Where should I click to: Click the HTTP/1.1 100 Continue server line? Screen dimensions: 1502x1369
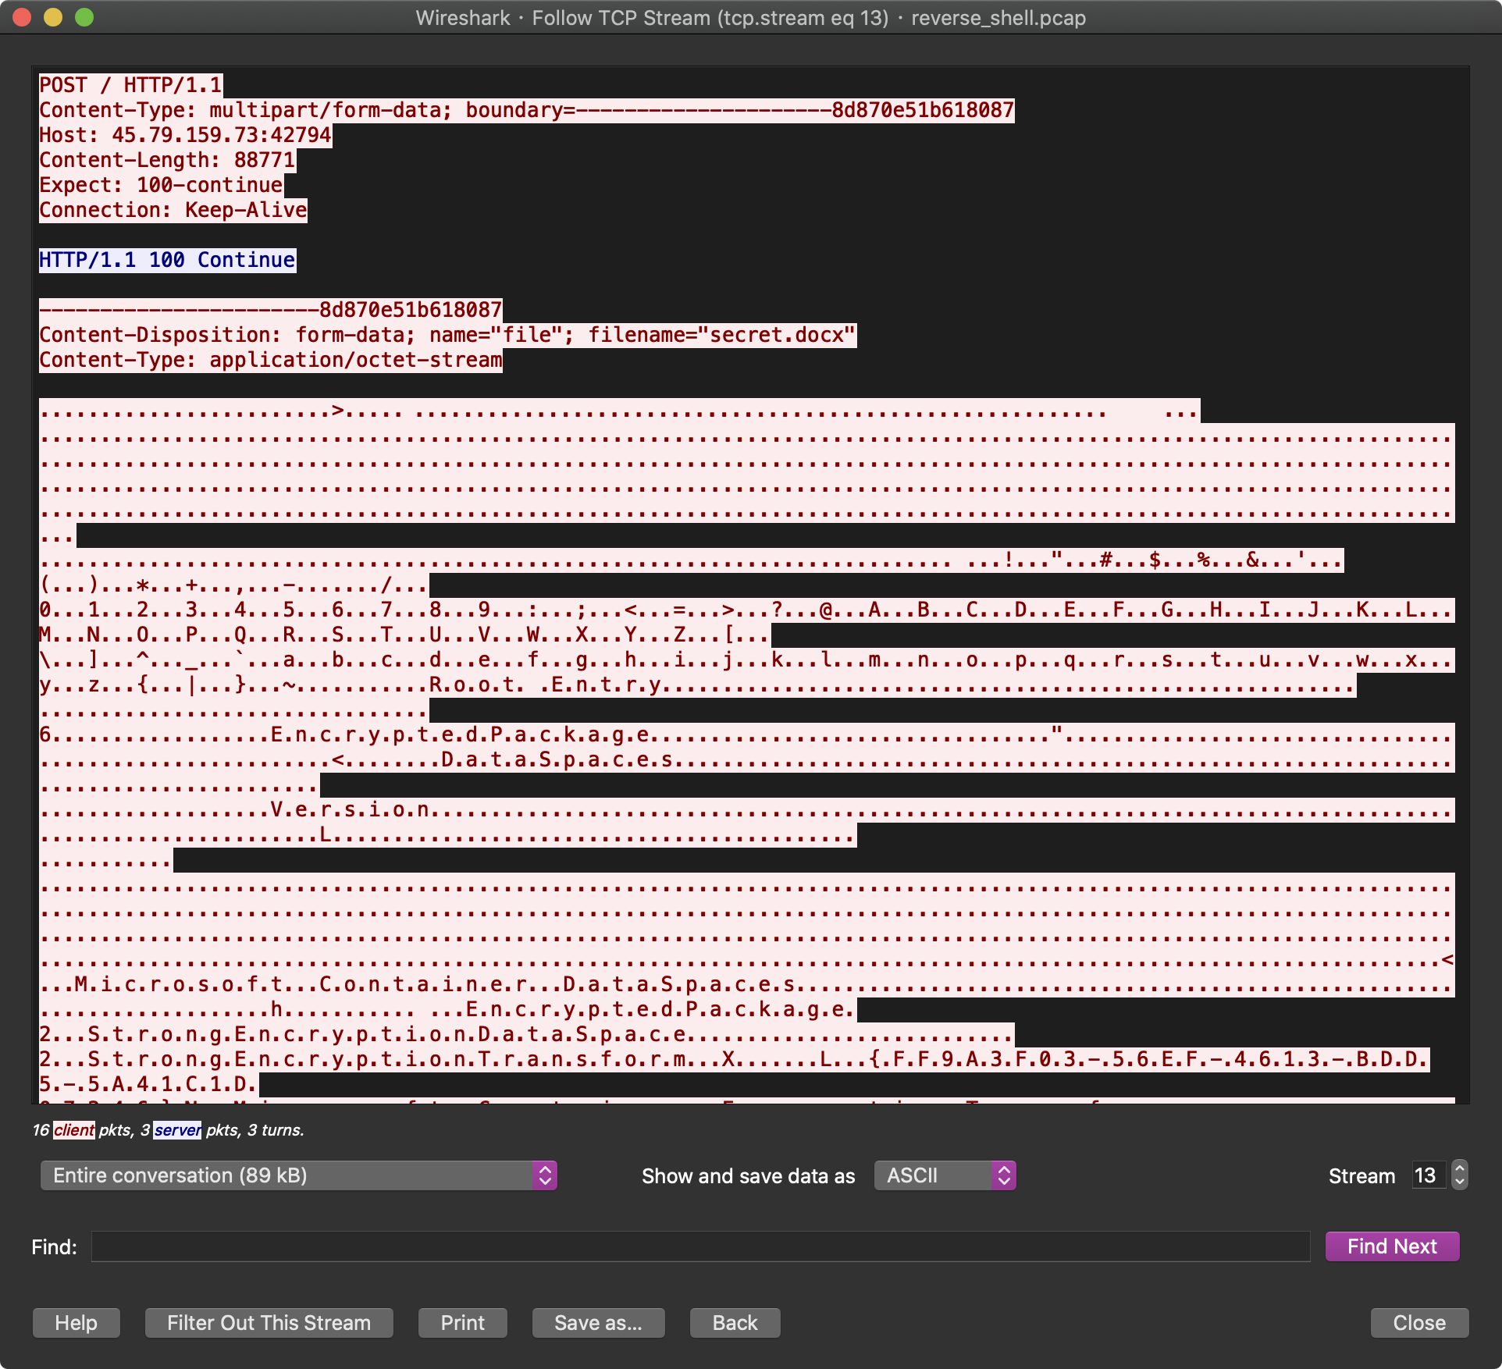tap(167, 260)
